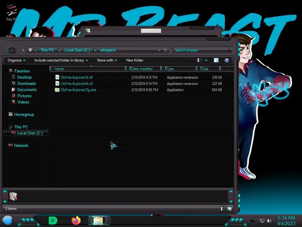Screen dimensions: 302x227
Task: Open Downloads in the navigation pane
Action: click(x=26, y=83)
